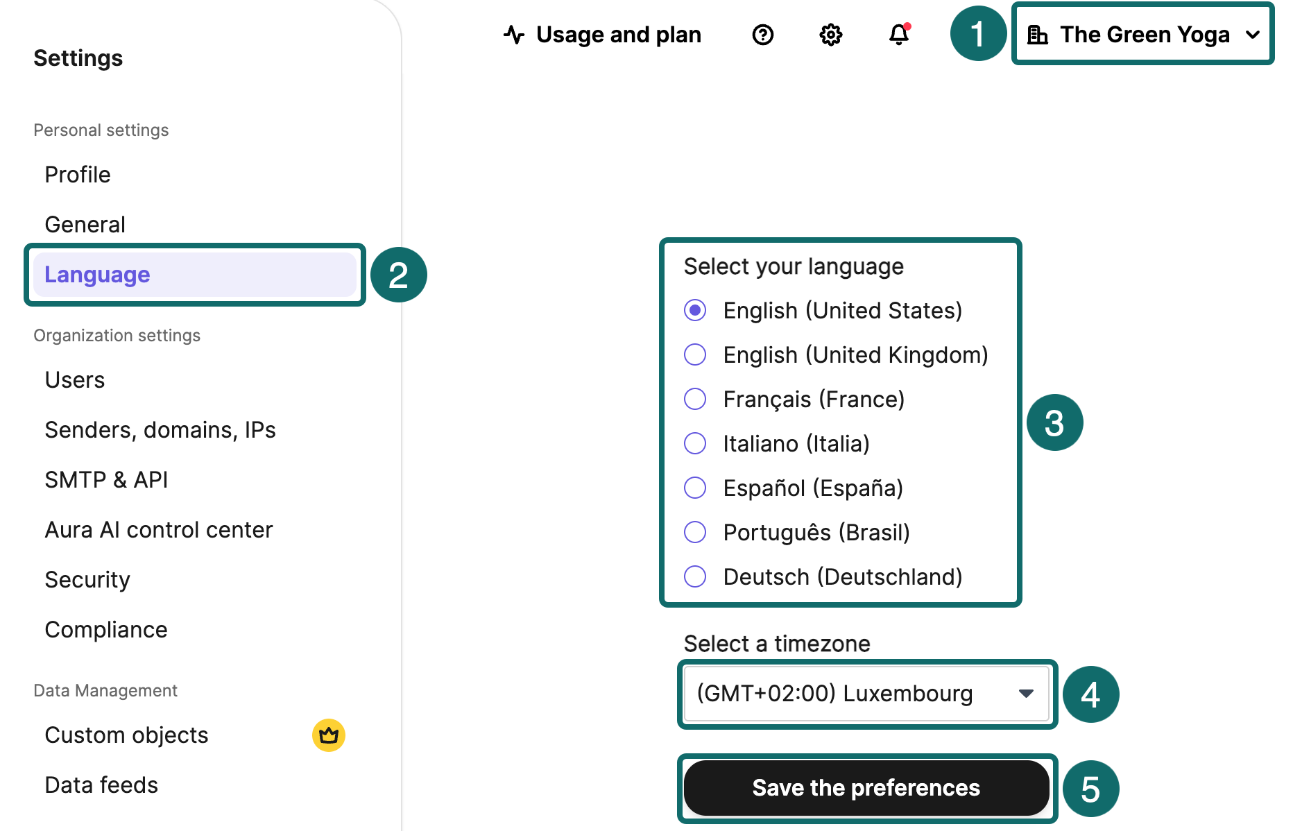Screen dimensions: 1293x831
Task: Click the crown icon beside Custom objects
Action: coord(328,735)
